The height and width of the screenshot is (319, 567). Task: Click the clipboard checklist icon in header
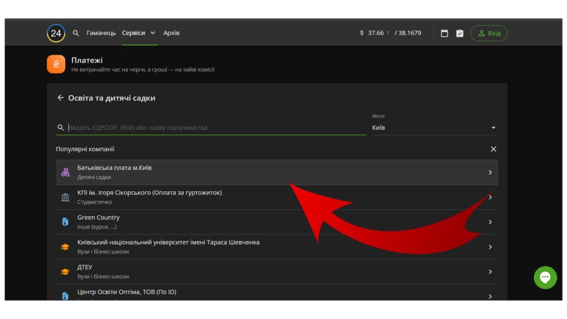pyautogui.click(x=460, y=33)
